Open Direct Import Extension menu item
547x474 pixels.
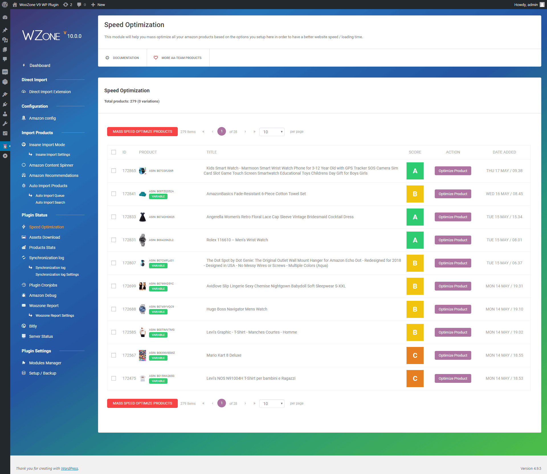(50, 92)
